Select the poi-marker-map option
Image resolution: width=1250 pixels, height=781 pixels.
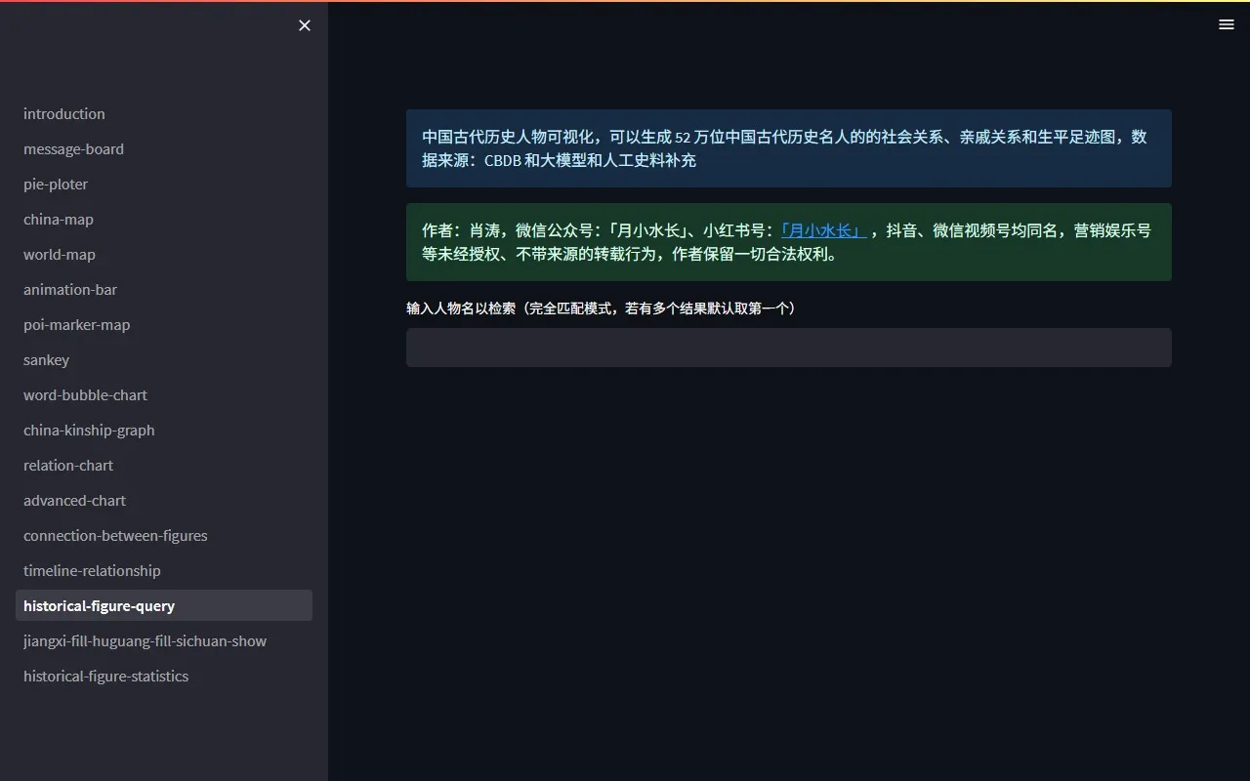pos(76,324)
